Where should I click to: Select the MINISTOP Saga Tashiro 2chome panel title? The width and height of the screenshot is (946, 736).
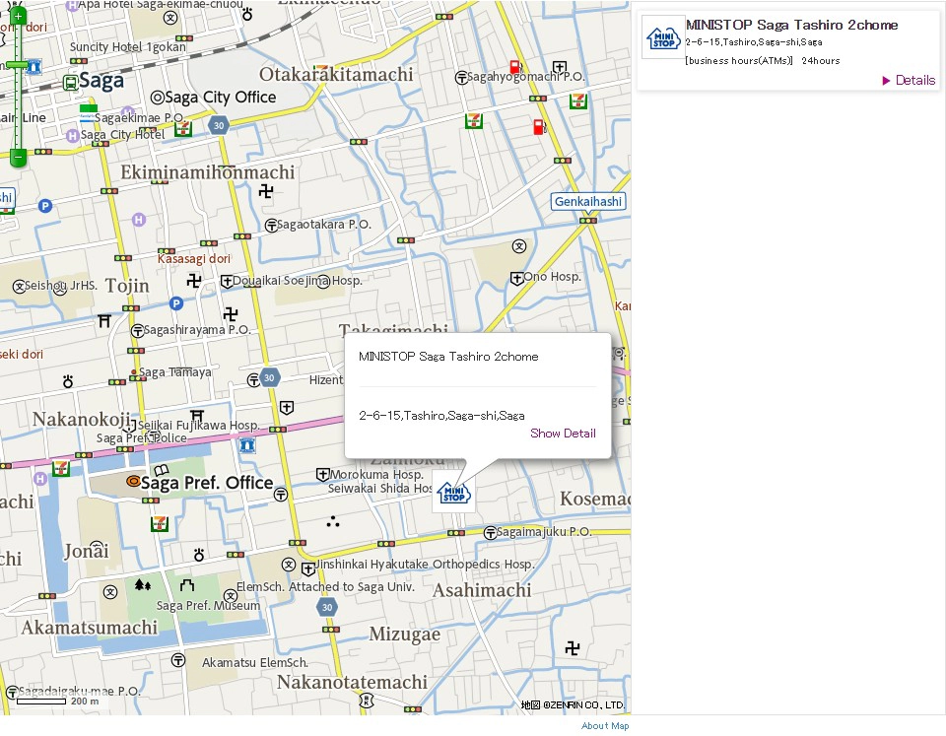click(x=791, y=25)
